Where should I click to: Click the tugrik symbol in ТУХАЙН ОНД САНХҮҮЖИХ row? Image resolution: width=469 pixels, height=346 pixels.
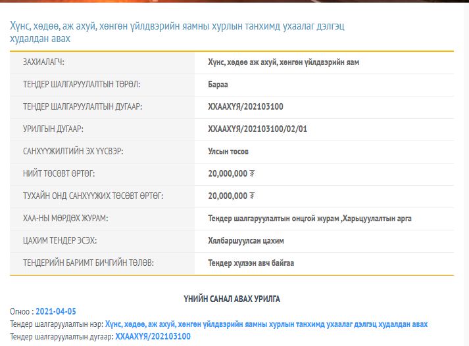(x=252, y=196)
